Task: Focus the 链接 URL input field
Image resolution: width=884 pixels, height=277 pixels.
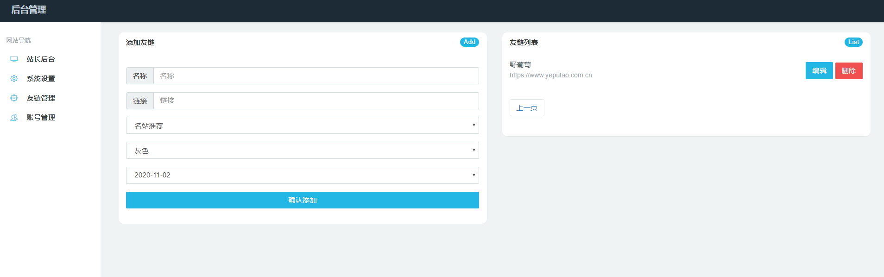Action: (316, 101)
